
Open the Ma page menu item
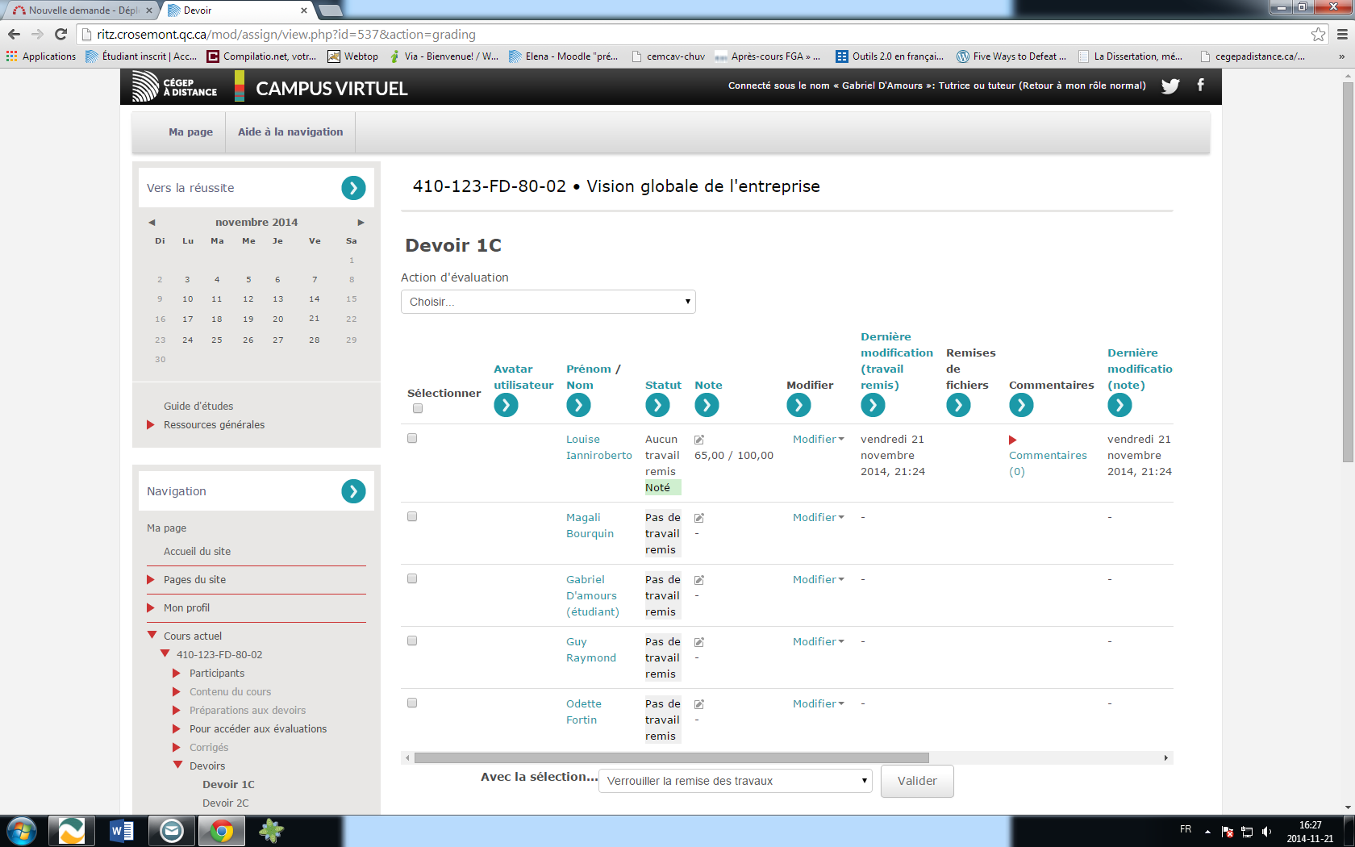(x=190, y=132)
